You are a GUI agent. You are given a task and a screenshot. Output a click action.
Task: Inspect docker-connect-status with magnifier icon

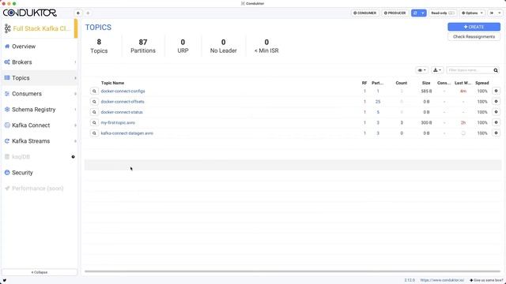click(94, 112)
